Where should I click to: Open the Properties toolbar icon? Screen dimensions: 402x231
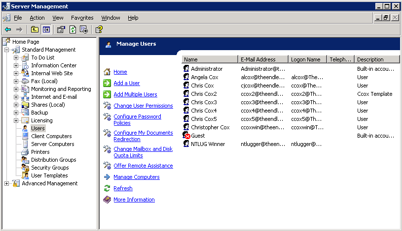[x=61, y=29]
